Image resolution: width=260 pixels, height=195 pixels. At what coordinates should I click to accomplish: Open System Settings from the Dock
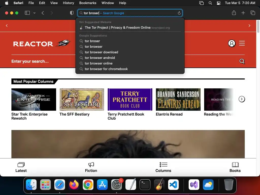click(x=116, y=185)
